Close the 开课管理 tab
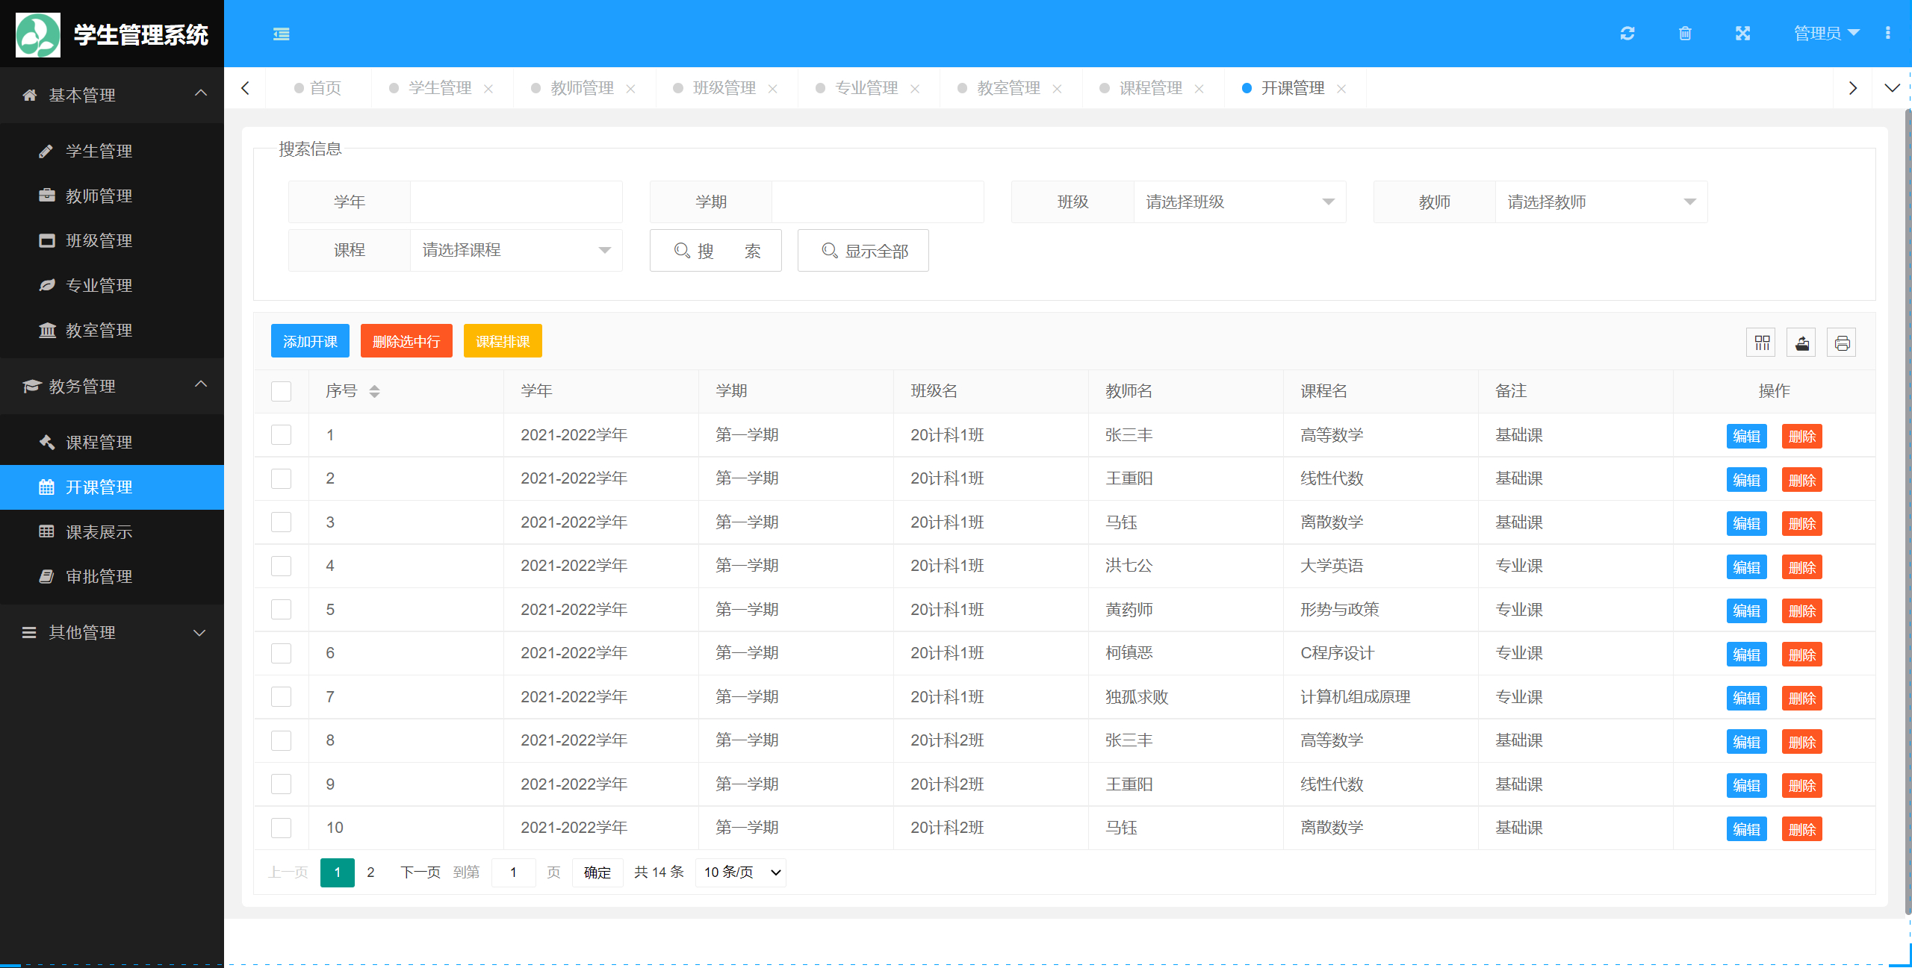1912x968 pixels. [x=1341, y=89]
